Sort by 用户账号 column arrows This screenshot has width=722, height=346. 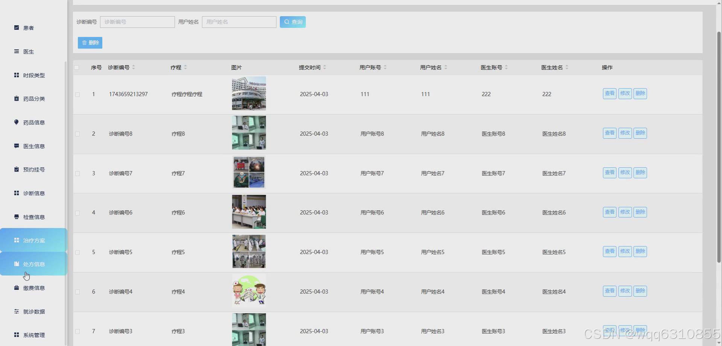click(x=385, y=67)
